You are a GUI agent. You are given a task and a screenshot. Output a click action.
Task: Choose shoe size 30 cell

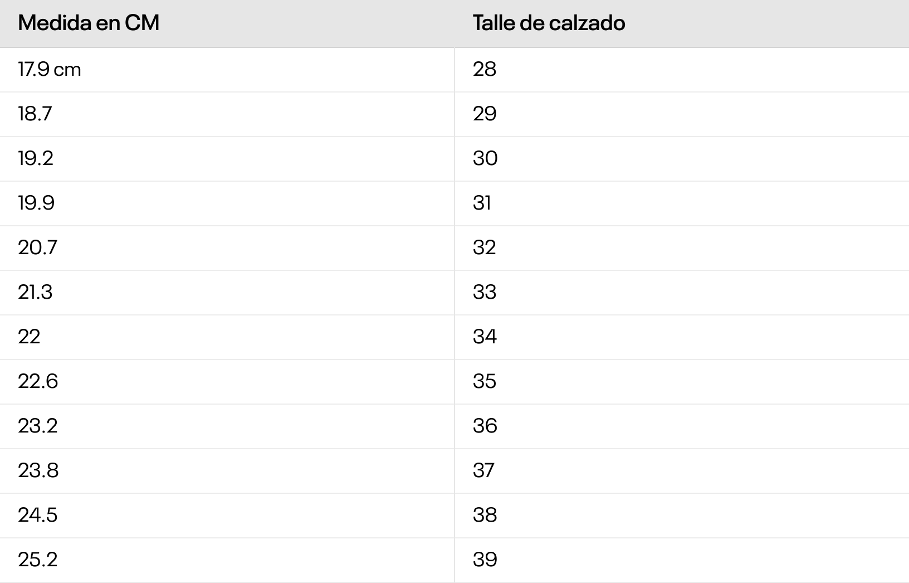pyautogui.click(x=485, y=158)
